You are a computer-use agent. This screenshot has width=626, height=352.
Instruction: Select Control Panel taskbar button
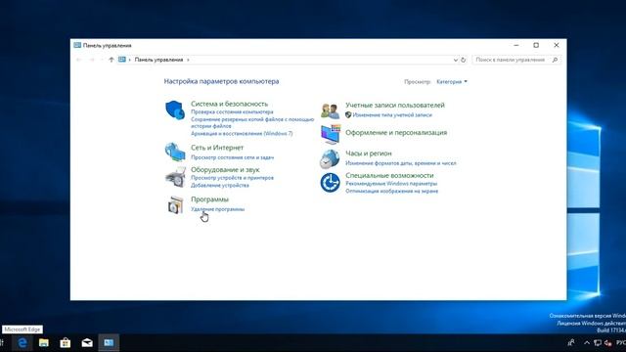(x=109, y=342)
